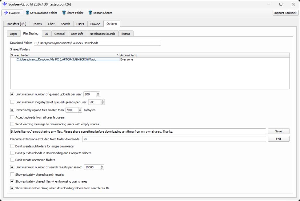Enable warning message for empty shares checkbox
300x201 pixels.
(12, 124)
